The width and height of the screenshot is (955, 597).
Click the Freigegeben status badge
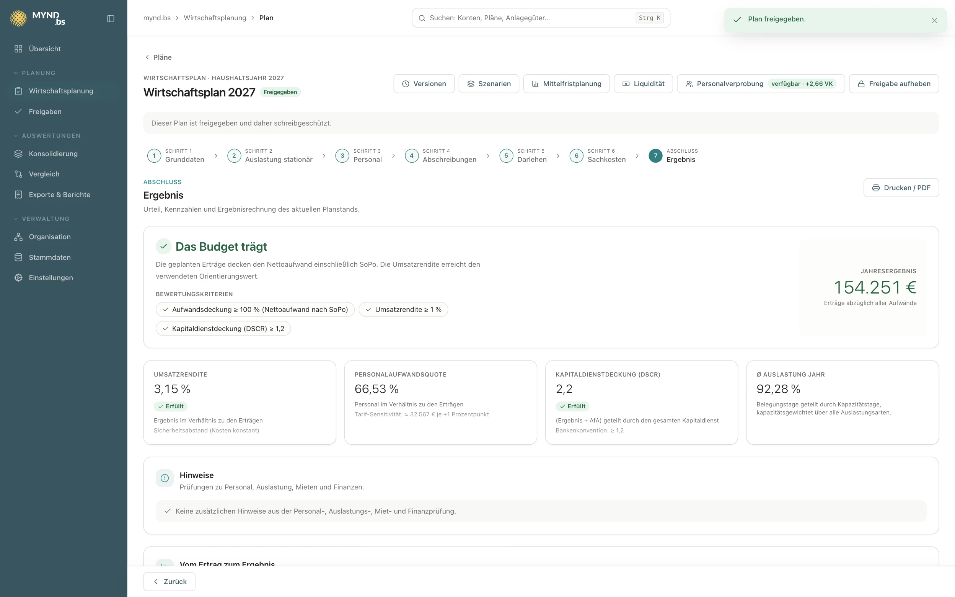point(280,92)
